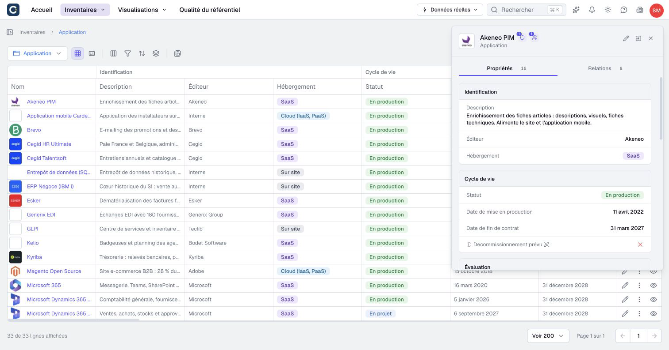The height and width of the screenshot is (350, 669).
Task: Toggle eye icon on Microsoft 365 row
Action: click(654, 285)
